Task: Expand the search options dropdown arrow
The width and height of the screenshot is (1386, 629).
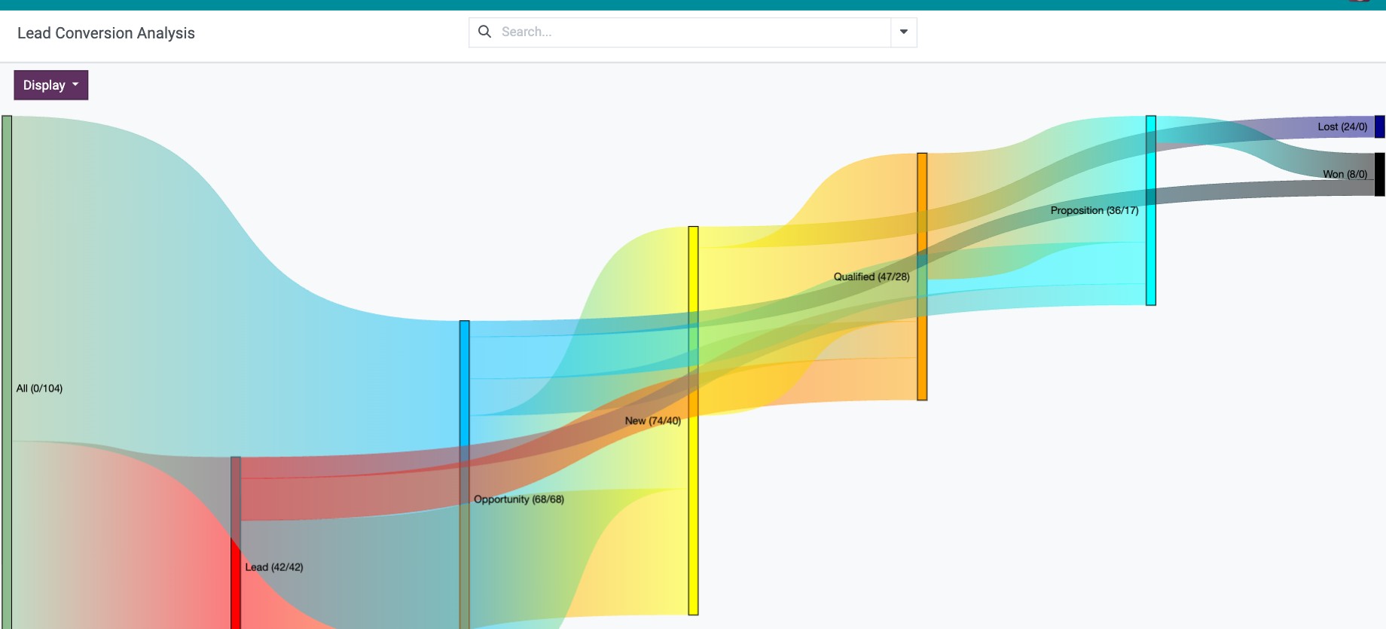Action: (904, 32)
